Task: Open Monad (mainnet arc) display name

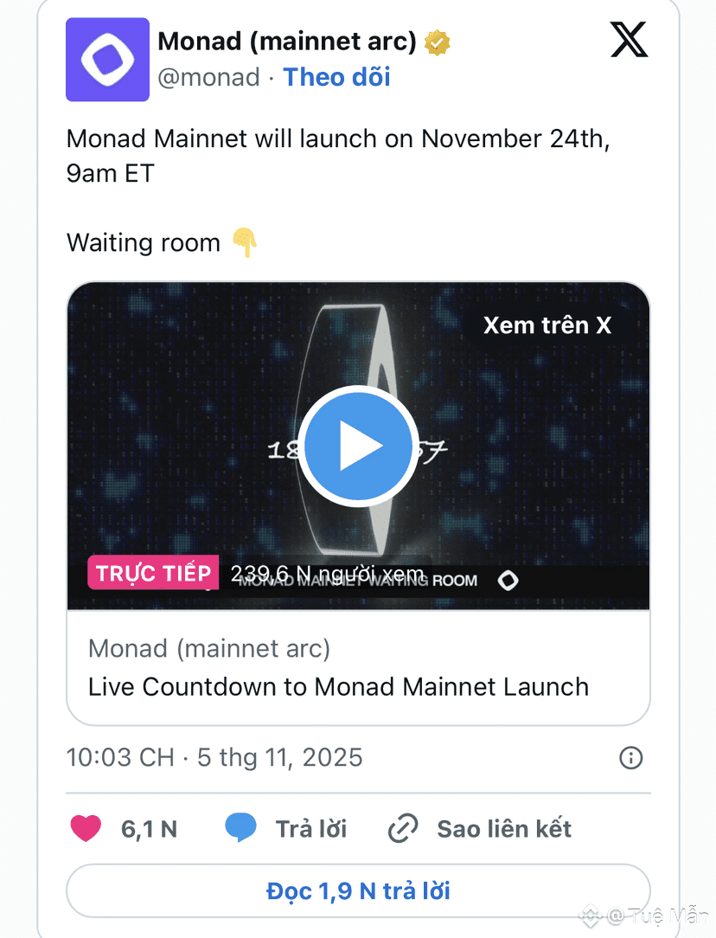Action: tap(287, 41)
